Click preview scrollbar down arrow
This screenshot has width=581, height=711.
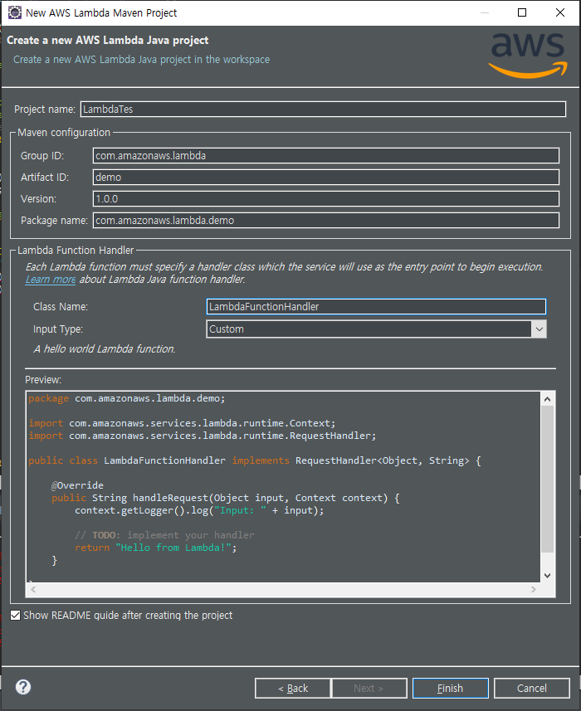coord(548,576)
